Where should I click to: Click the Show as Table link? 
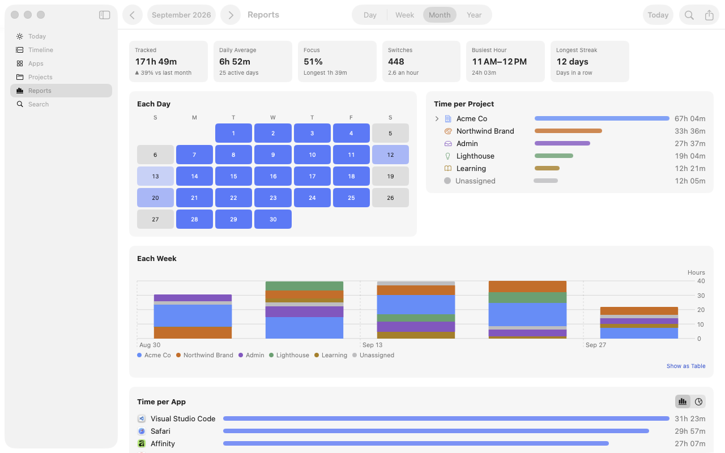tap(686, 366)
